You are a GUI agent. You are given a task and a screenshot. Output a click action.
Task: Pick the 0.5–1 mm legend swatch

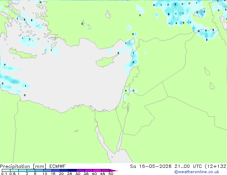pos(14,170)
